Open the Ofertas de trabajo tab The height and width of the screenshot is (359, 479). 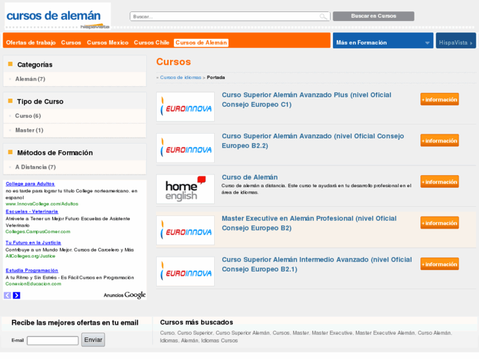coord(31,42)
